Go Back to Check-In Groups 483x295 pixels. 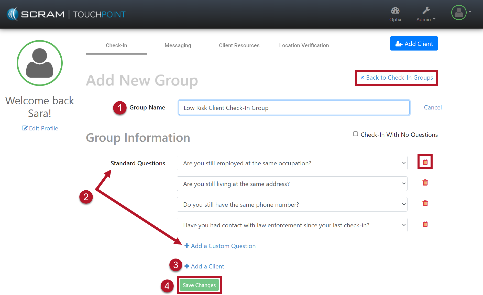[x=397, y=78]
